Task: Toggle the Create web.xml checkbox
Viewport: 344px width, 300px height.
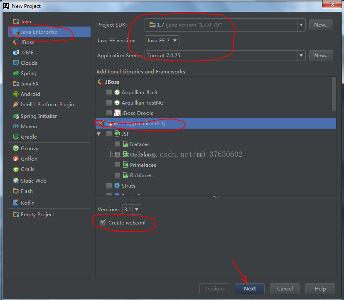Action: (x=103, y=223)
